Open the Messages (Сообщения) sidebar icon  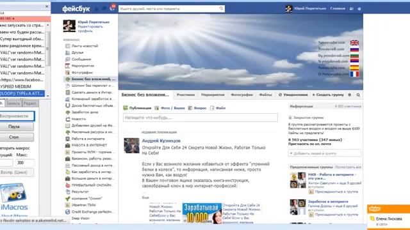(67, 59)
